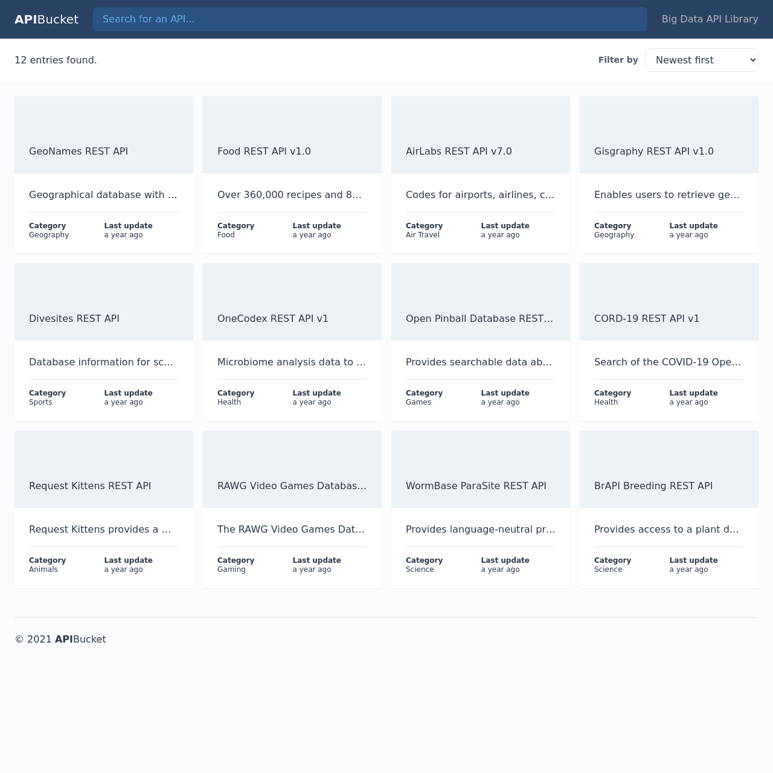
Task: Click the © 2021 APIBucket footer text
Action: click(x=60, y=639)
